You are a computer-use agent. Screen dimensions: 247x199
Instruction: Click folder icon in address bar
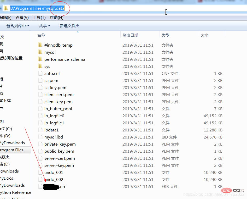pyautogui.click(x=6, y=8)
